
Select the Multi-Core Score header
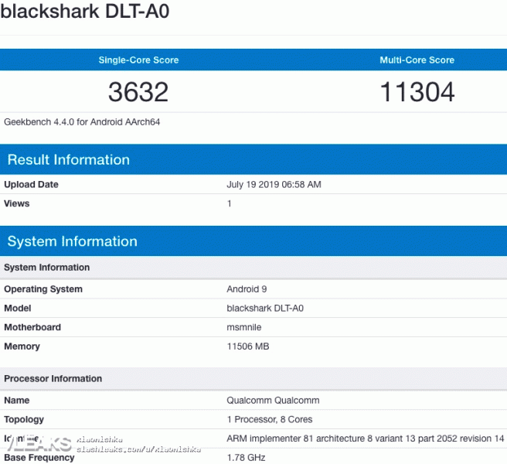point(417,60)
